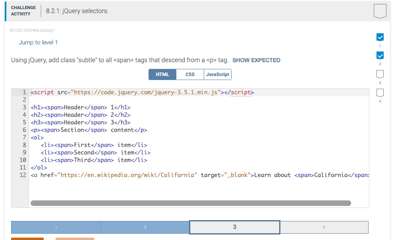
Task: Click the line with Header 1 h1 tag
Action: (x=81, y=107)
